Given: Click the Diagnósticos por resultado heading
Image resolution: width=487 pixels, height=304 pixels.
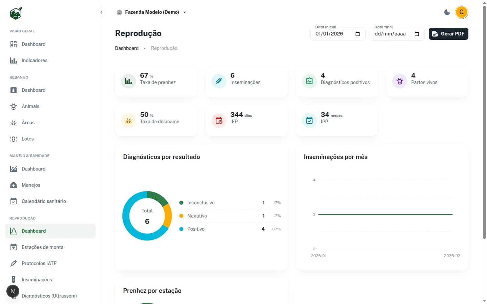Looking at the screenshot, I should pyautogui.click(x=162, y=157).
